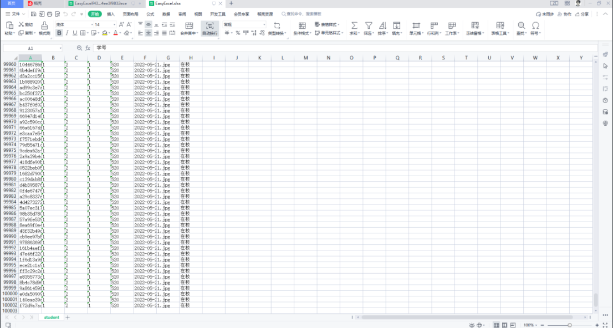Toggle center horizontal alignment

pos(149,33)
